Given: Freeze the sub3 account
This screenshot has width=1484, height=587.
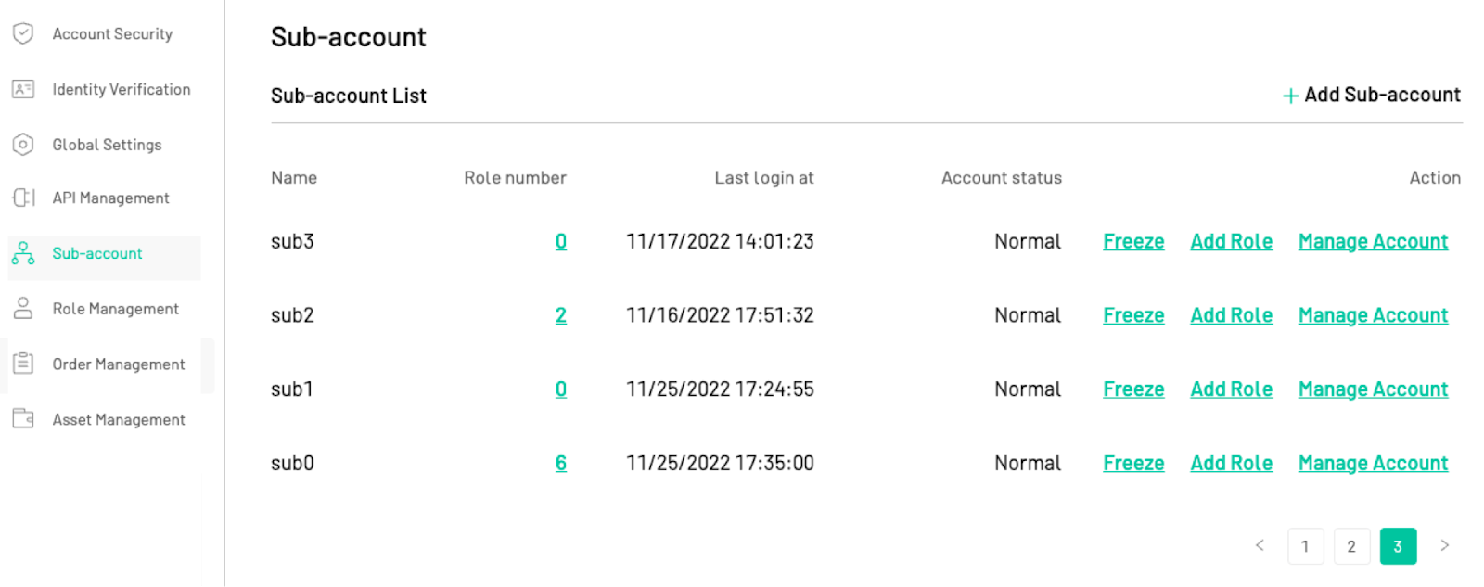Looking at the screenshot, I should click(1133, 241).
